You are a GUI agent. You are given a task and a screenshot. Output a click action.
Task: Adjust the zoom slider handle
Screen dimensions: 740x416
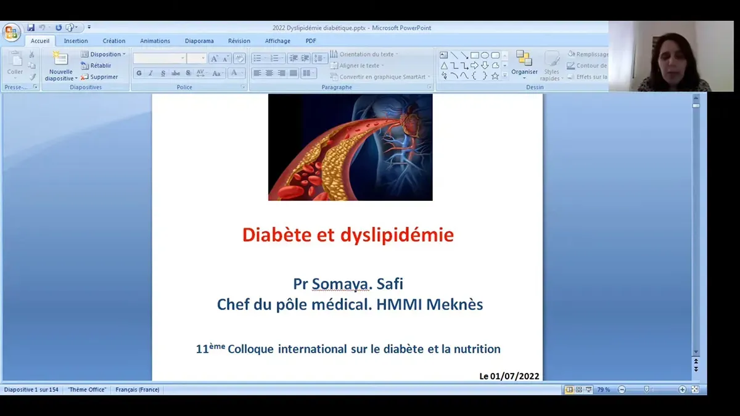click(x=646, y=389)
